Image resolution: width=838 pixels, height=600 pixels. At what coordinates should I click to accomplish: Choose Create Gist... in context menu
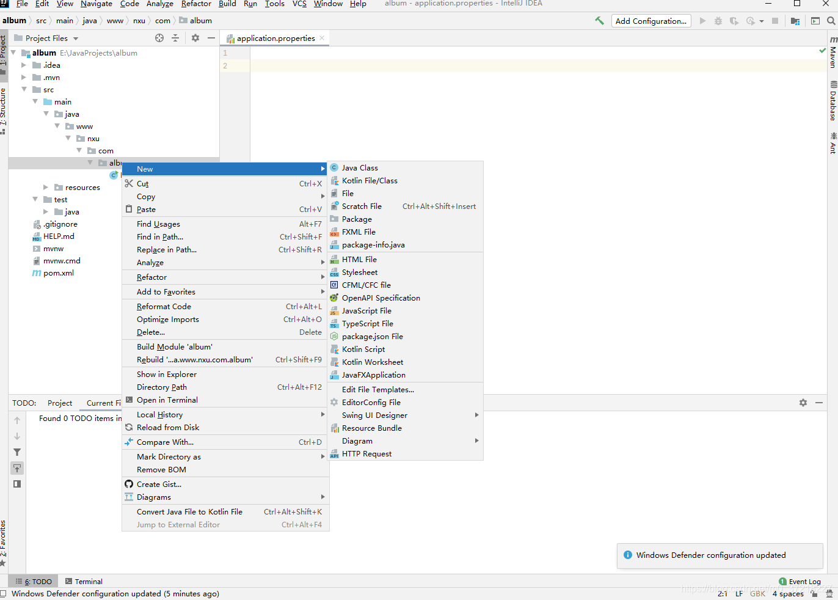click(225, 485)
